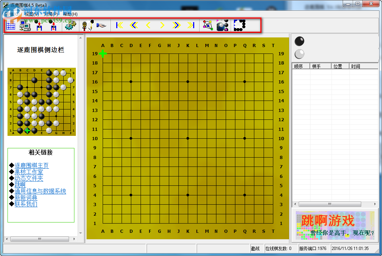
Task: Open network play via the computer icon
Action: pos(24,25)
